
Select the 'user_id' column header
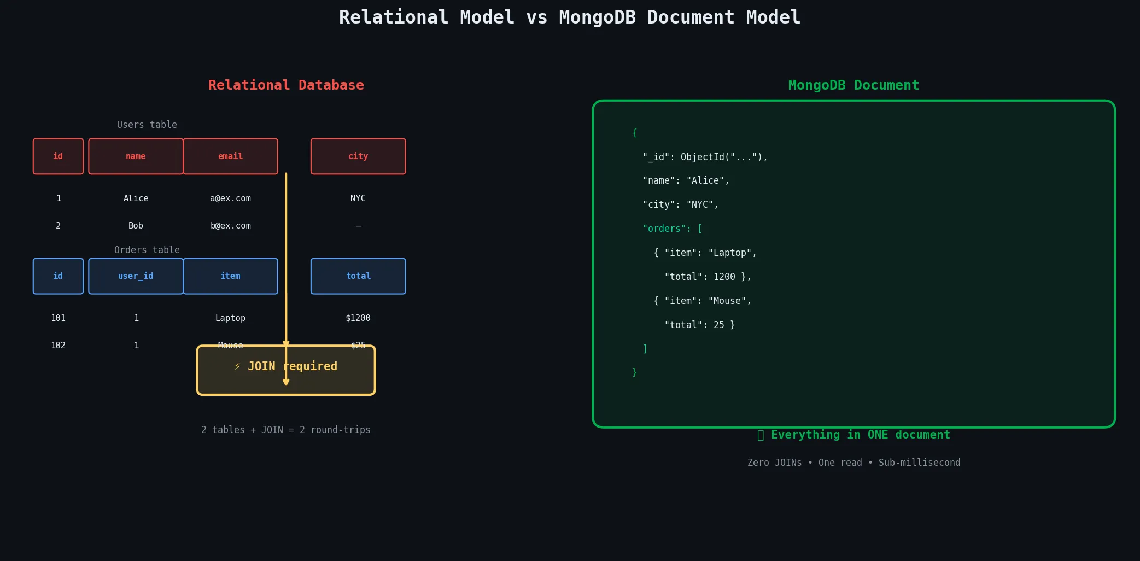point(136,276)
